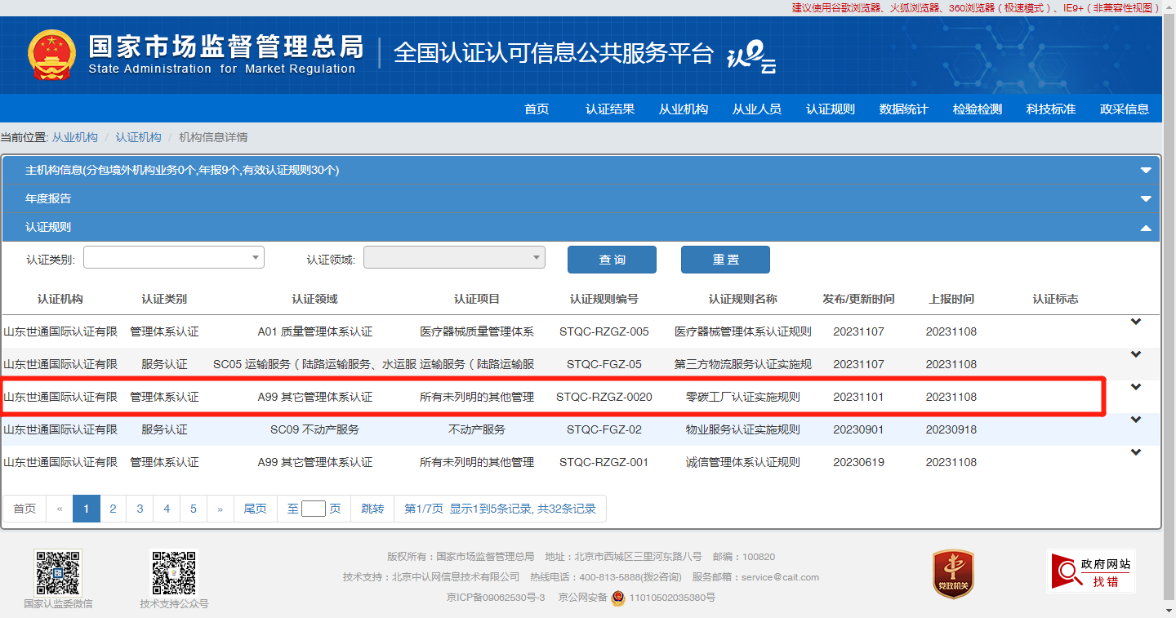Click the national emblem site logo

coord(51,56)
